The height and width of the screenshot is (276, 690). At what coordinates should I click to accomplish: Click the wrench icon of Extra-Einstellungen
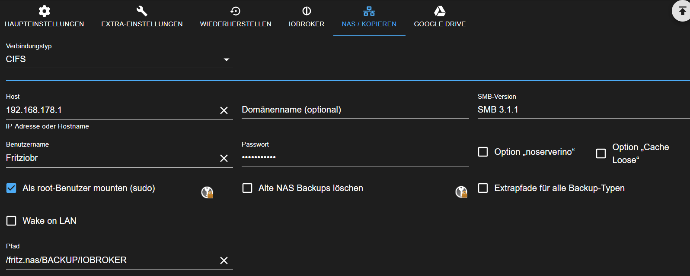pos(142,11)
